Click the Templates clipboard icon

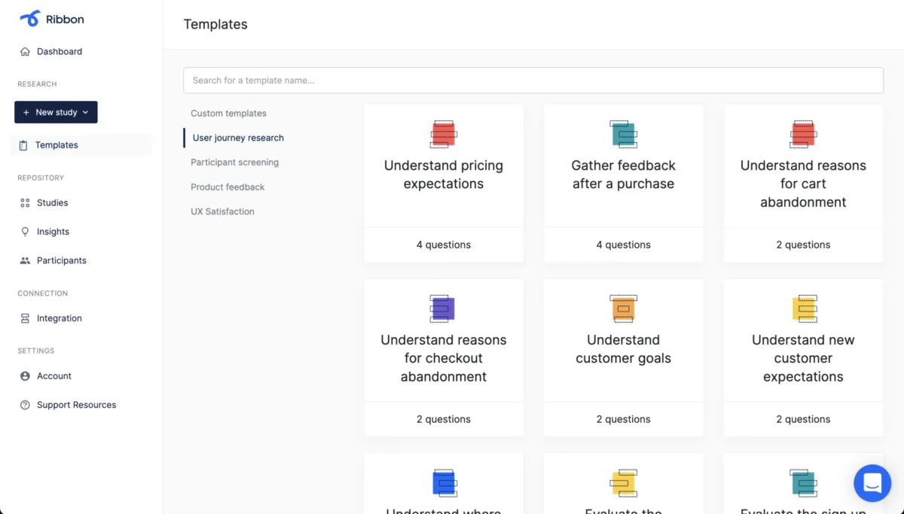coord(23,145)
